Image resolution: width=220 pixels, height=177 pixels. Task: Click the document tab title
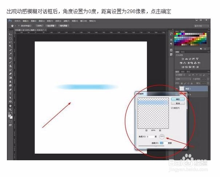[29, 30]
